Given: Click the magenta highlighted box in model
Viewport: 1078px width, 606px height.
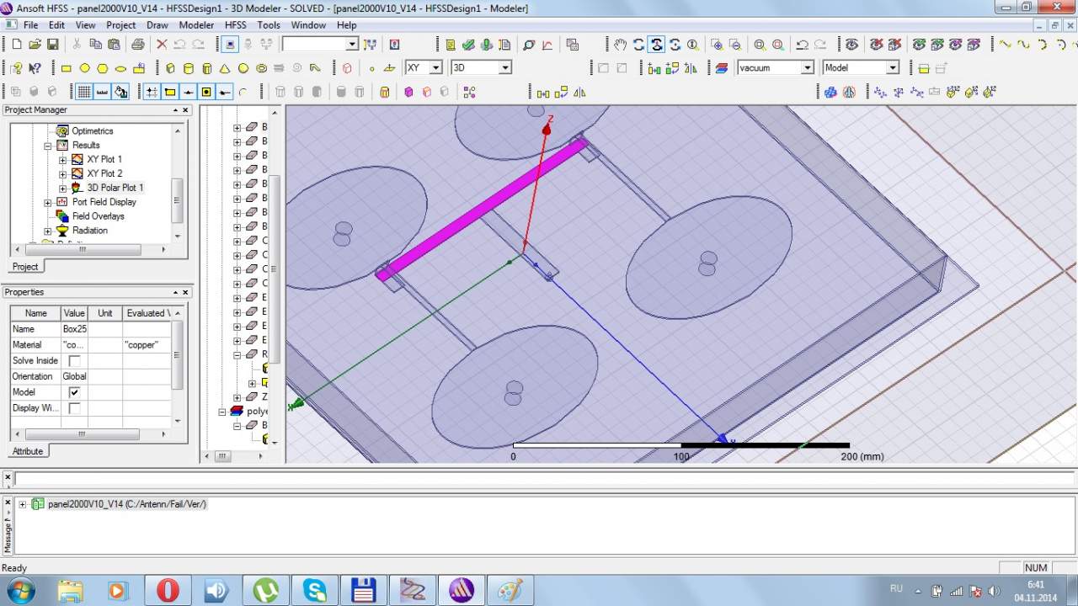Looking at the screenshot, I should point(480,210).
